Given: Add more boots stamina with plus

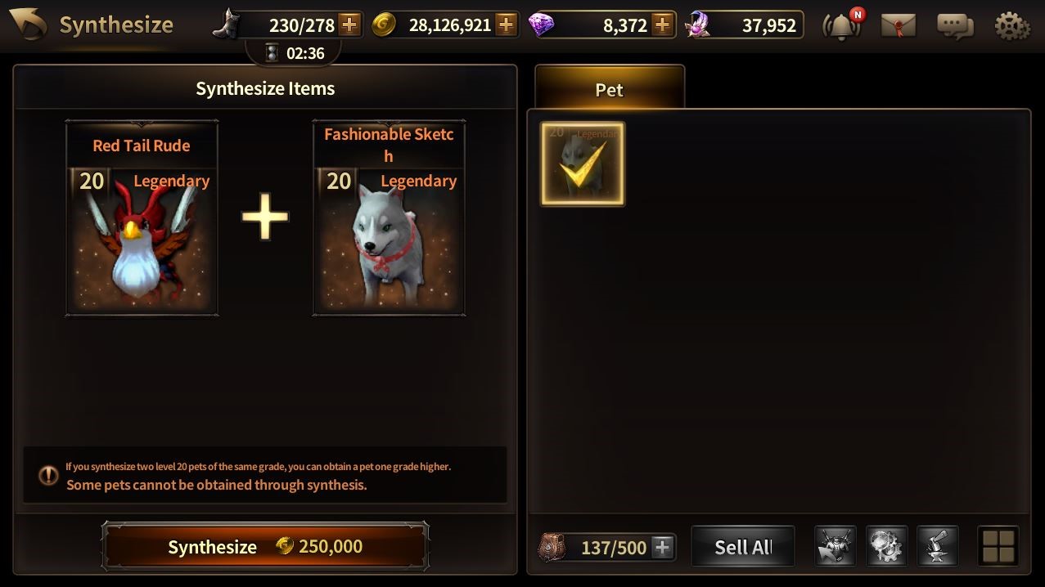Looking at the screenshot, I should 349,25.
